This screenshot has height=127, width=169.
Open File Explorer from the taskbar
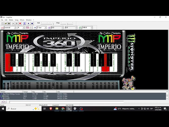57,109
